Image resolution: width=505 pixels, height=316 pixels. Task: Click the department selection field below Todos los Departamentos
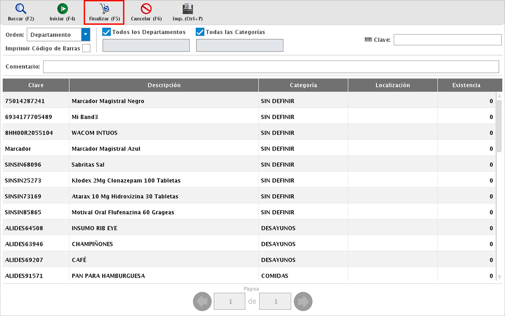[x=146, y=45]
